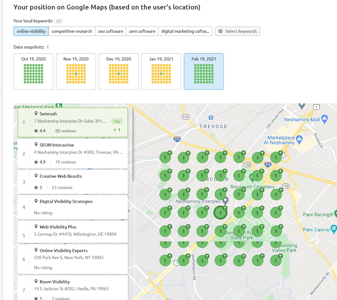Click Neshaminy Mall shopping pin on map
The width and height of the screenshot is (337, 300).
[324, 119]
